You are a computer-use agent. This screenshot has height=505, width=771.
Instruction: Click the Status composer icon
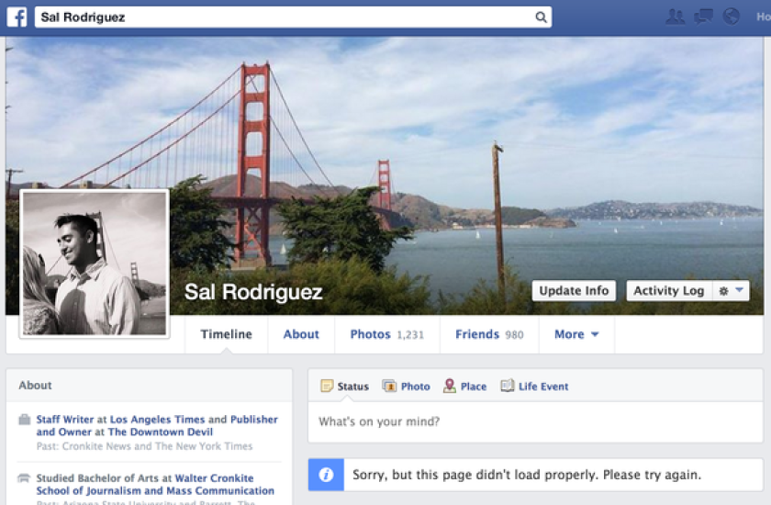pos(327,386)
